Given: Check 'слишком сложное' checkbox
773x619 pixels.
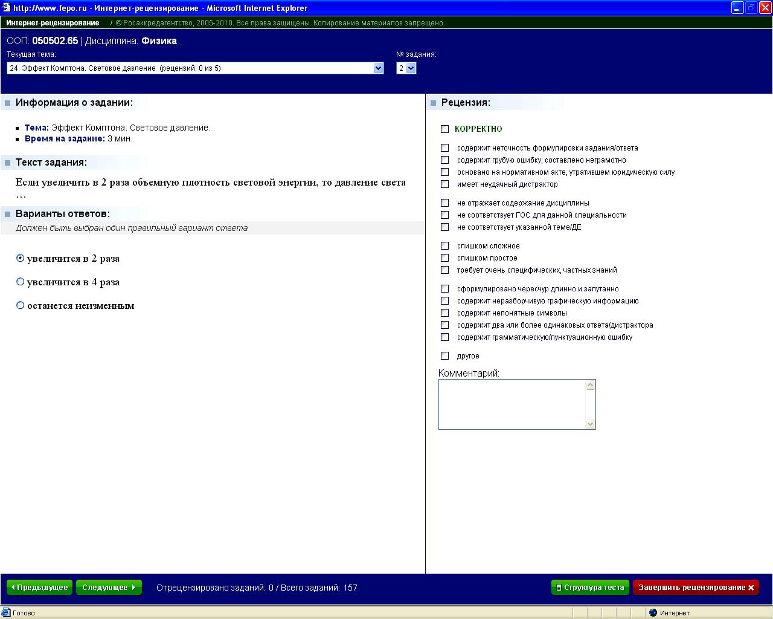Looking at the screenshot, I should pyautogui.click(x=445, y=245).
